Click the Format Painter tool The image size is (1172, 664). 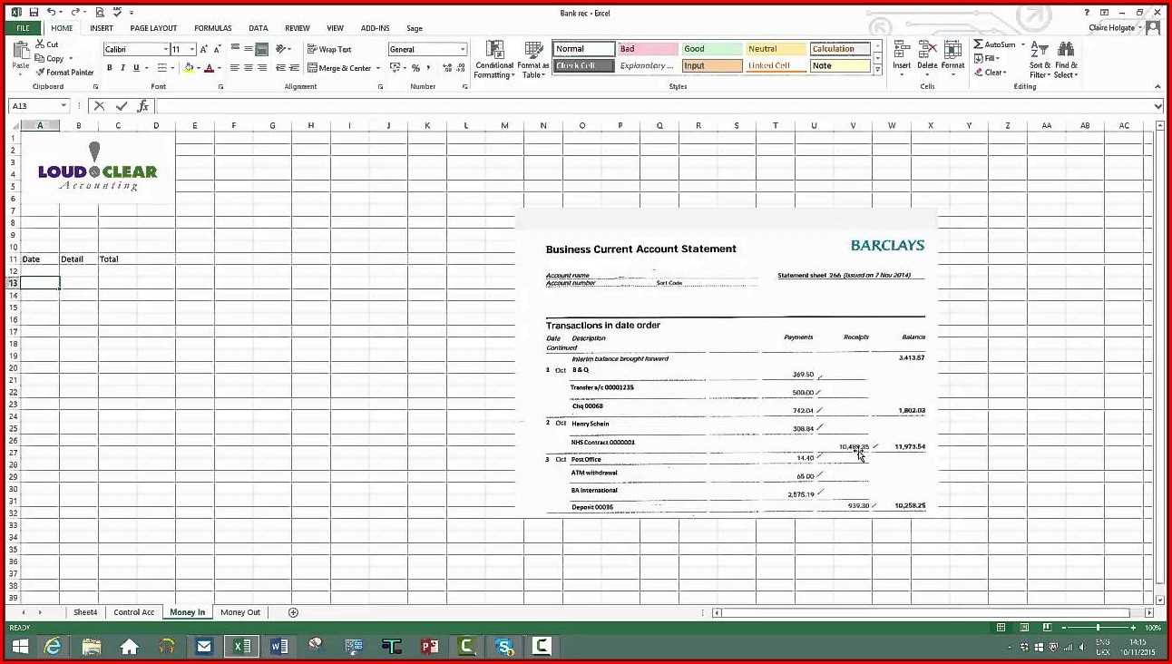64,73
